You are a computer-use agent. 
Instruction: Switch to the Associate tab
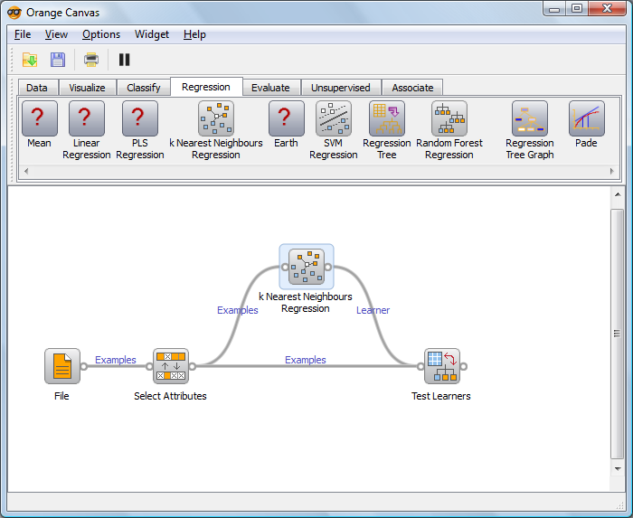pyautogui.click(x=412, y=88)
